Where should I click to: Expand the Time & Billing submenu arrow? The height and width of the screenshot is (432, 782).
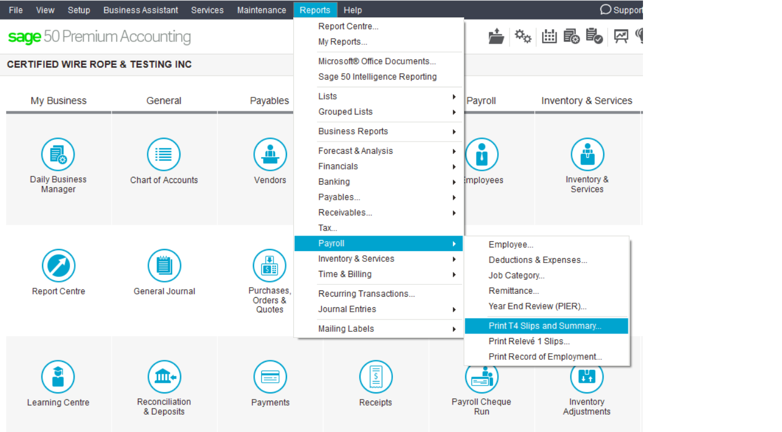click(x=454, y=274)
